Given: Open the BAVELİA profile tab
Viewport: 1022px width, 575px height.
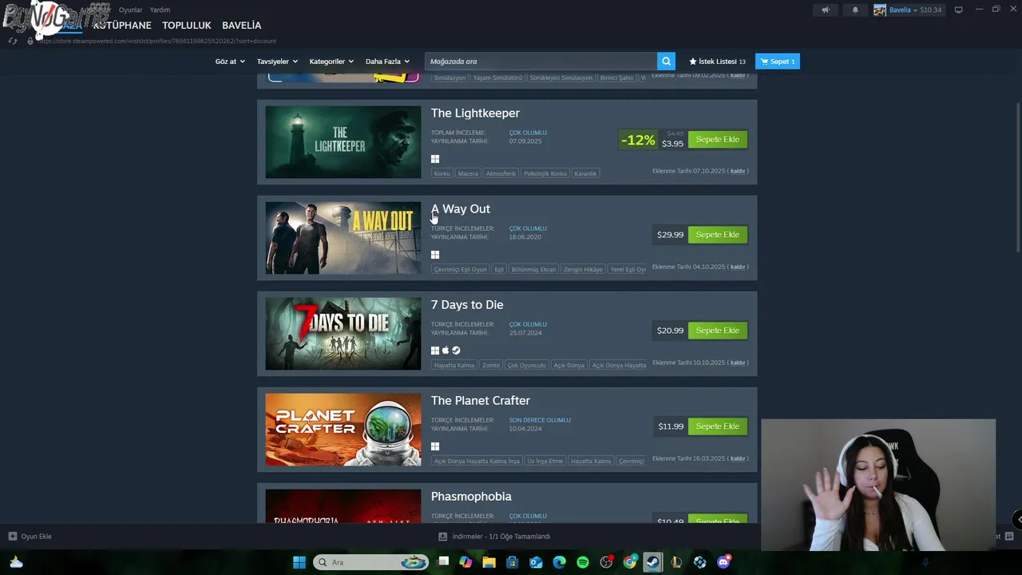Looking at the screenshot, I should tap(241, 26).
